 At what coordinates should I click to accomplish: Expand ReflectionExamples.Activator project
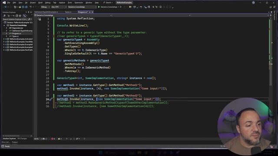tap(4, 39)
